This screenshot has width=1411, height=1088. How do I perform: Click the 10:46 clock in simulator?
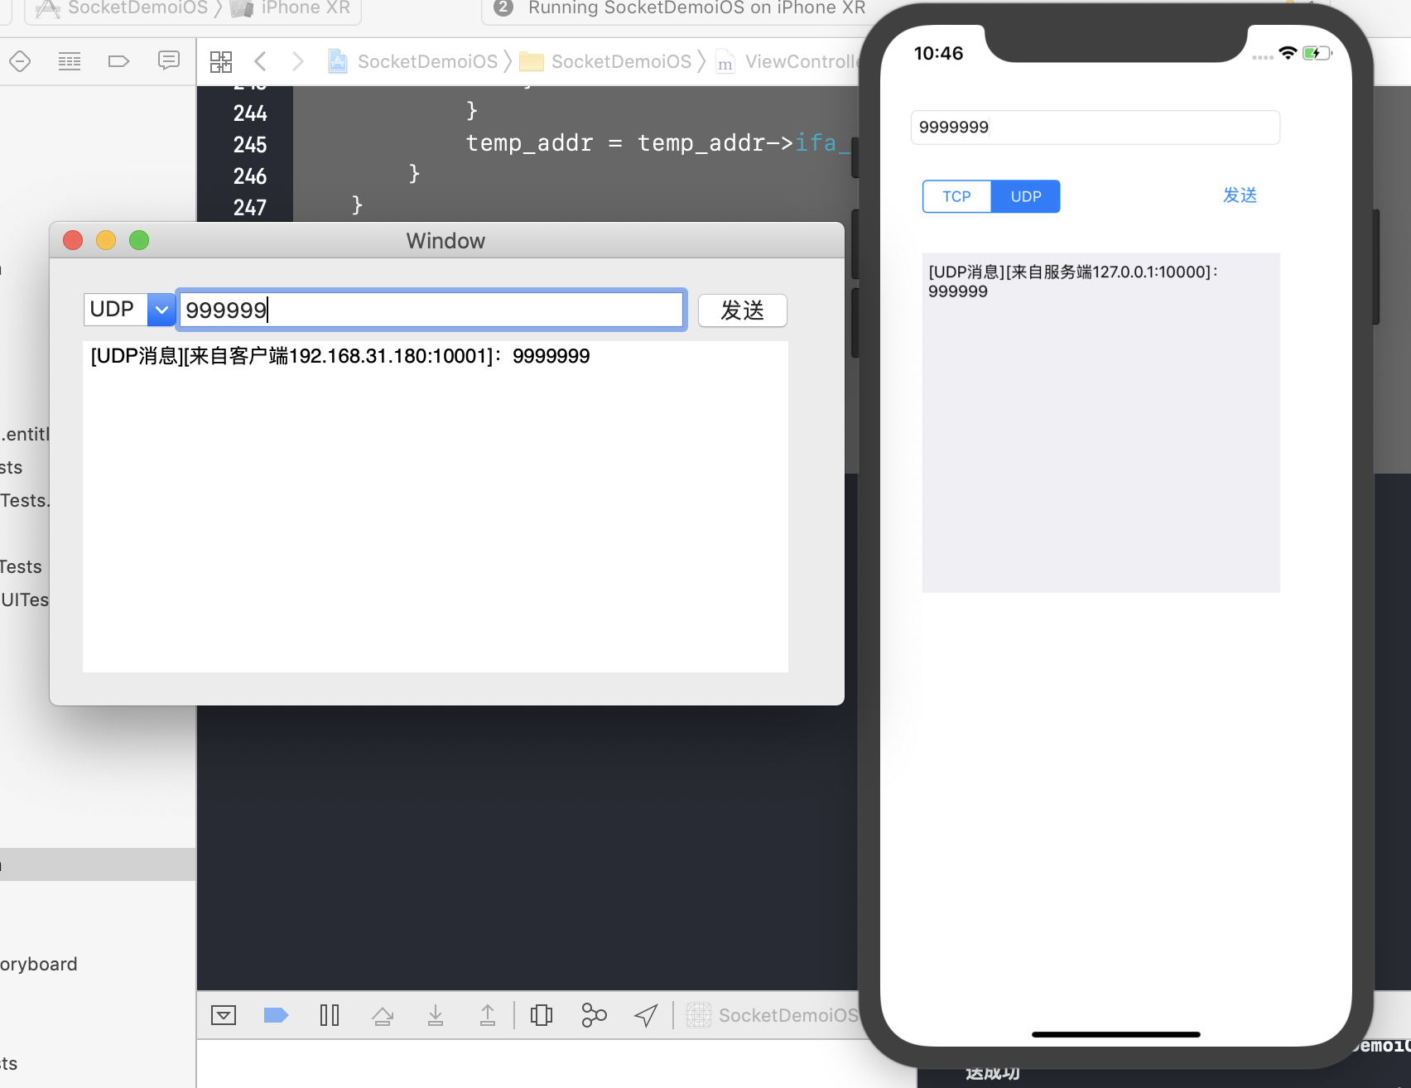pyautogui.click(x=938, y=53)
